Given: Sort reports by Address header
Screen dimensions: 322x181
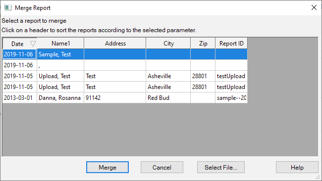Looking at the screenshot, I should coord(115,43).
